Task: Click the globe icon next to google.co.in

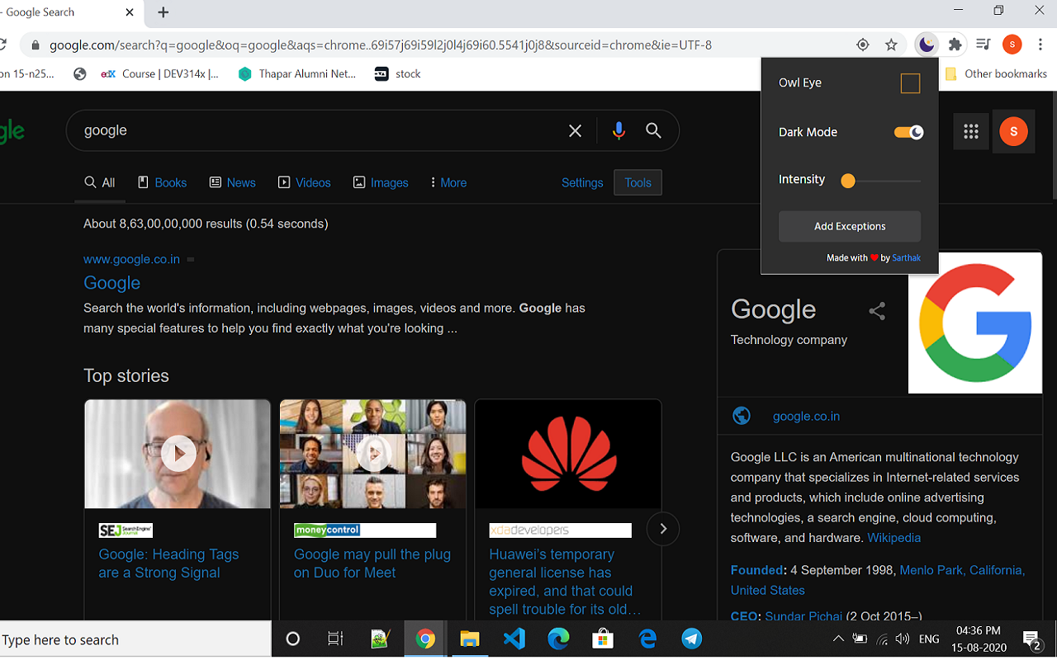Action: click(x=741, y=415)
